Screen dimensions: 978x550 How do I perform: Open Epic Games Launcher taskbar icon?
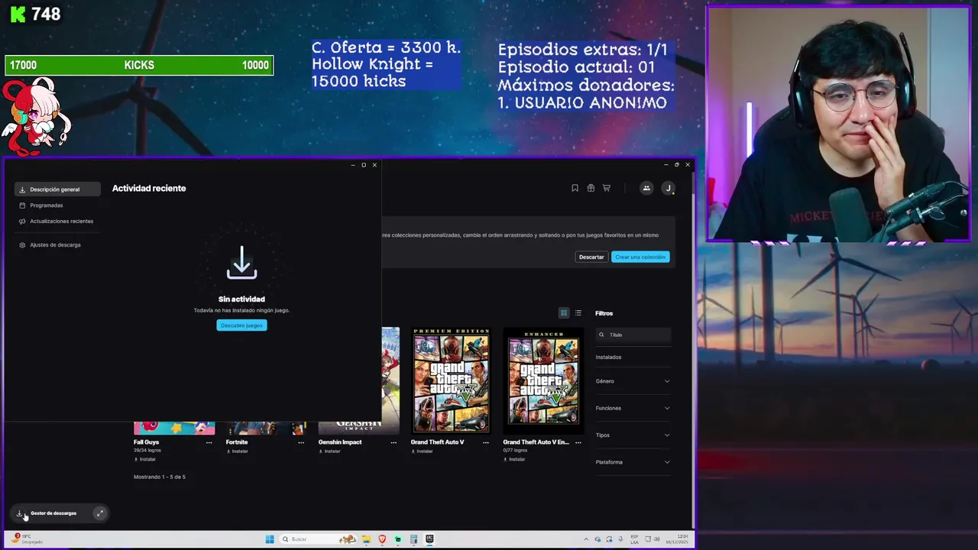coord(429,539)
